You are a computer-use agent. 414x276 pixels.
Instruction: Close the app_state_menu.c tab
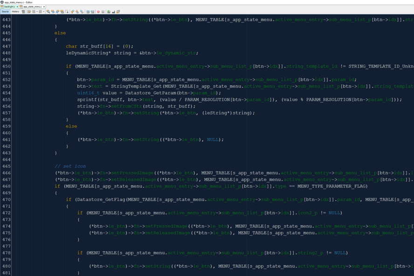point(44,7)
